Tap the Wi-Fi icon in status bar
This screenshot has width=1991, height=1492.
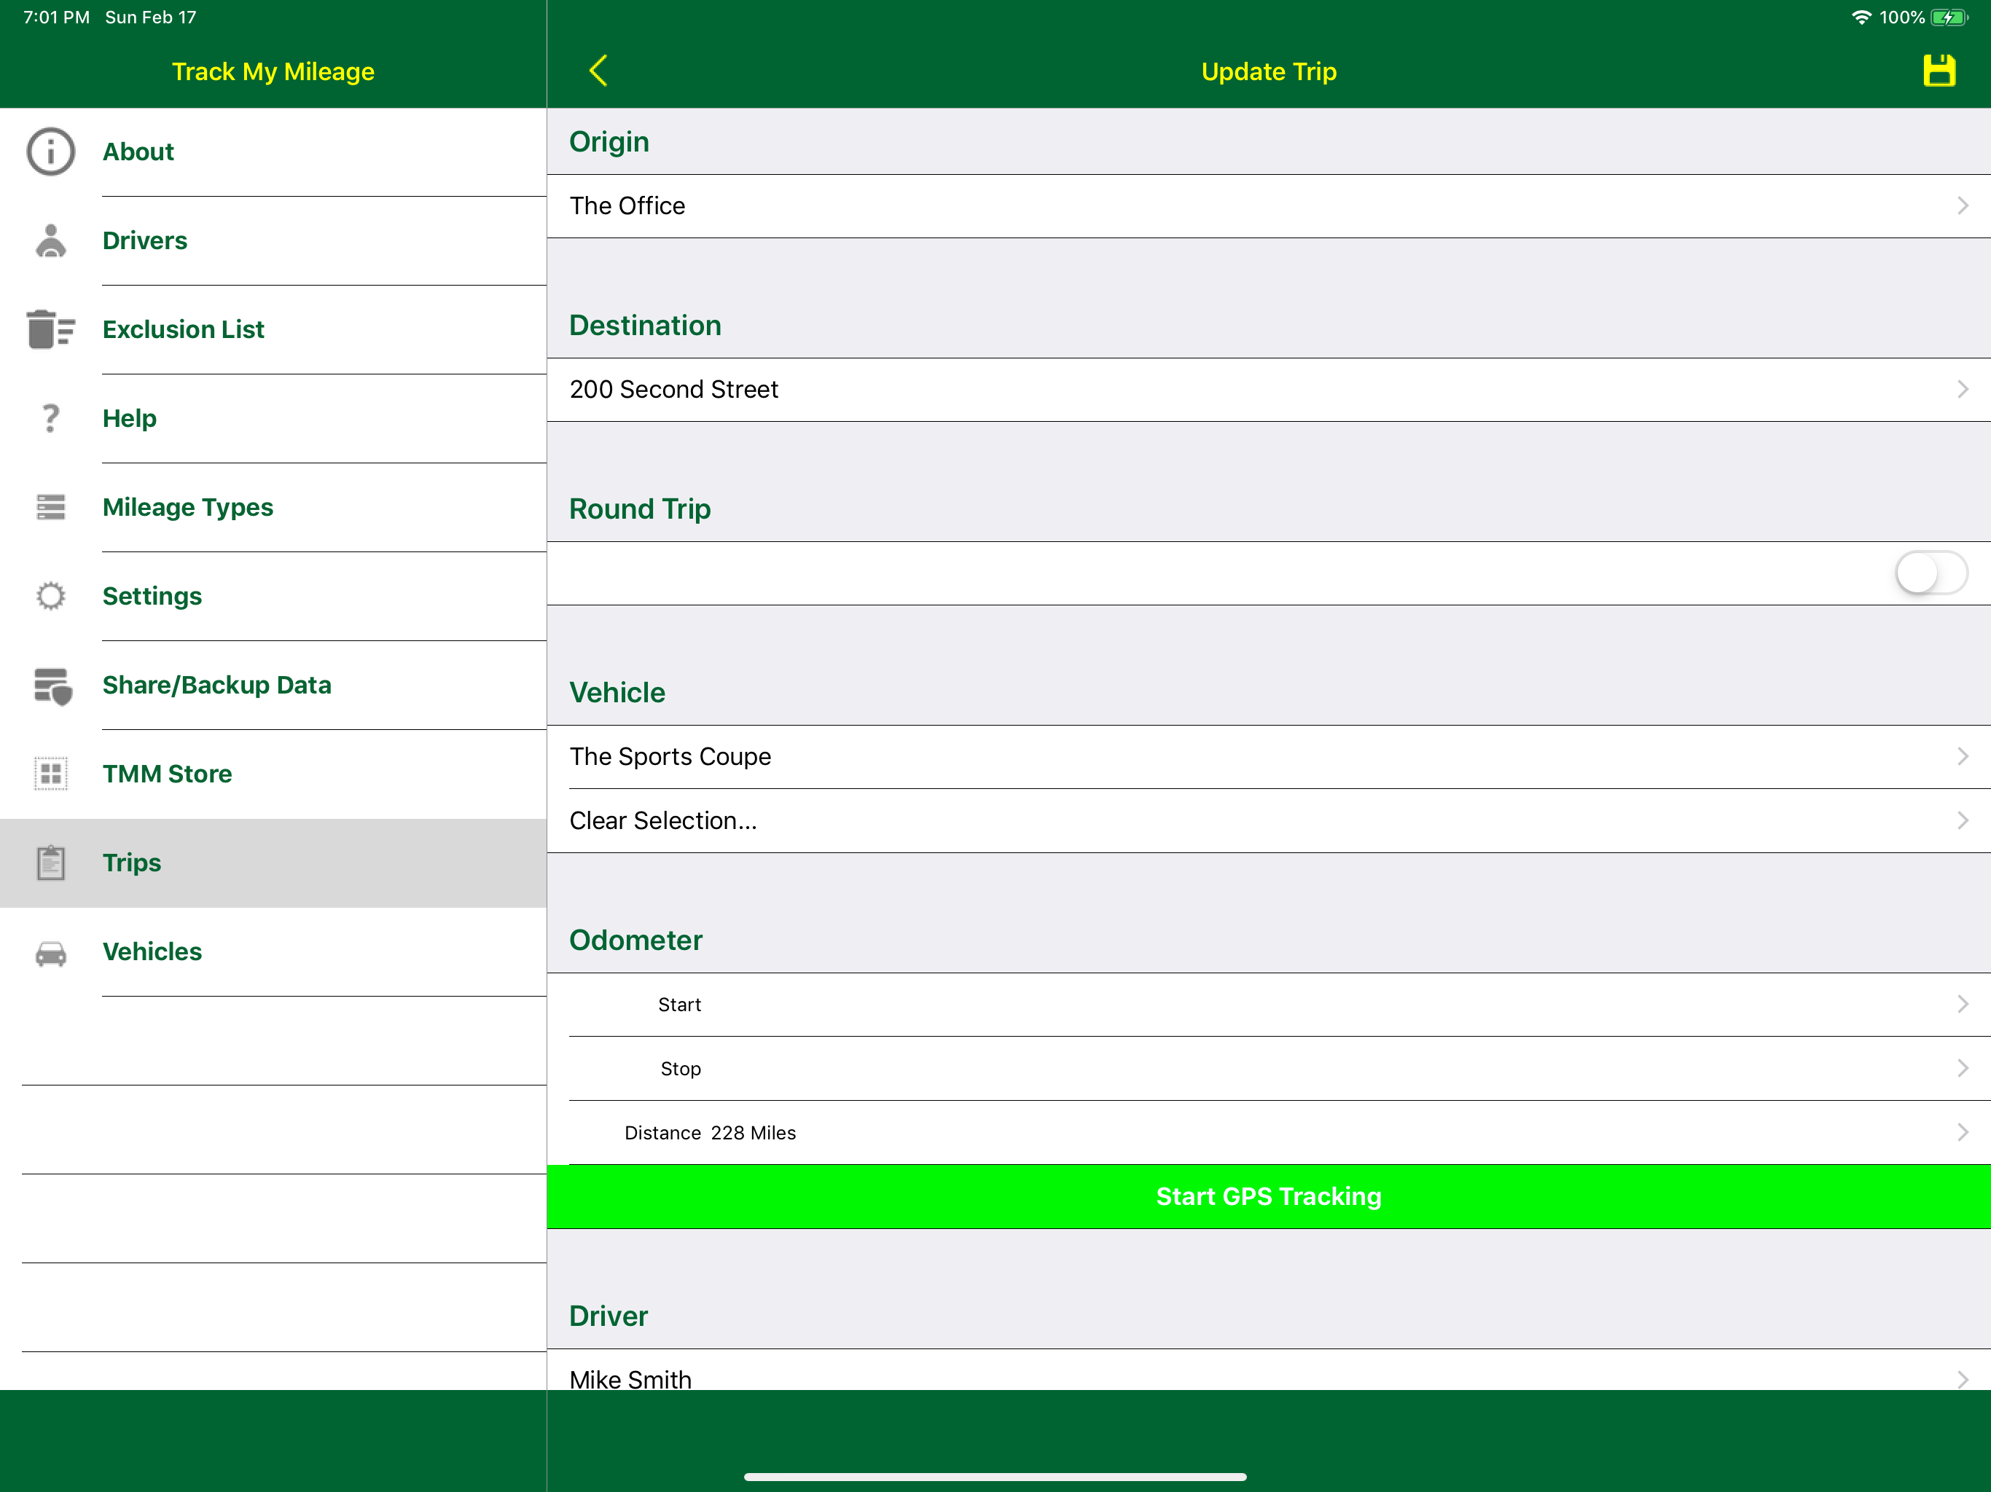coord(1861,17)
